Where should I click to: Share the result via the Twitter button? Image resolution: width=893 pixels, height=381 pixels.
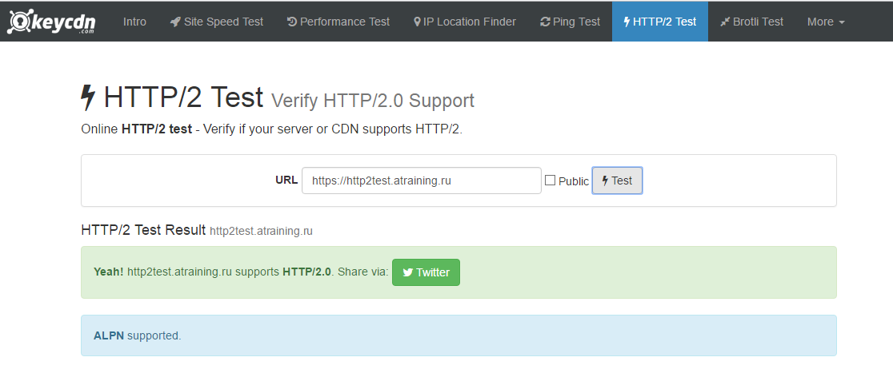coord(426,272)
